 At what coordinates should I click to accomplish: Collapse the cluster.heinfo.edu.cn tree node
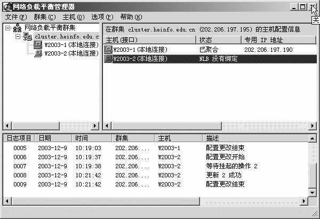18,36
